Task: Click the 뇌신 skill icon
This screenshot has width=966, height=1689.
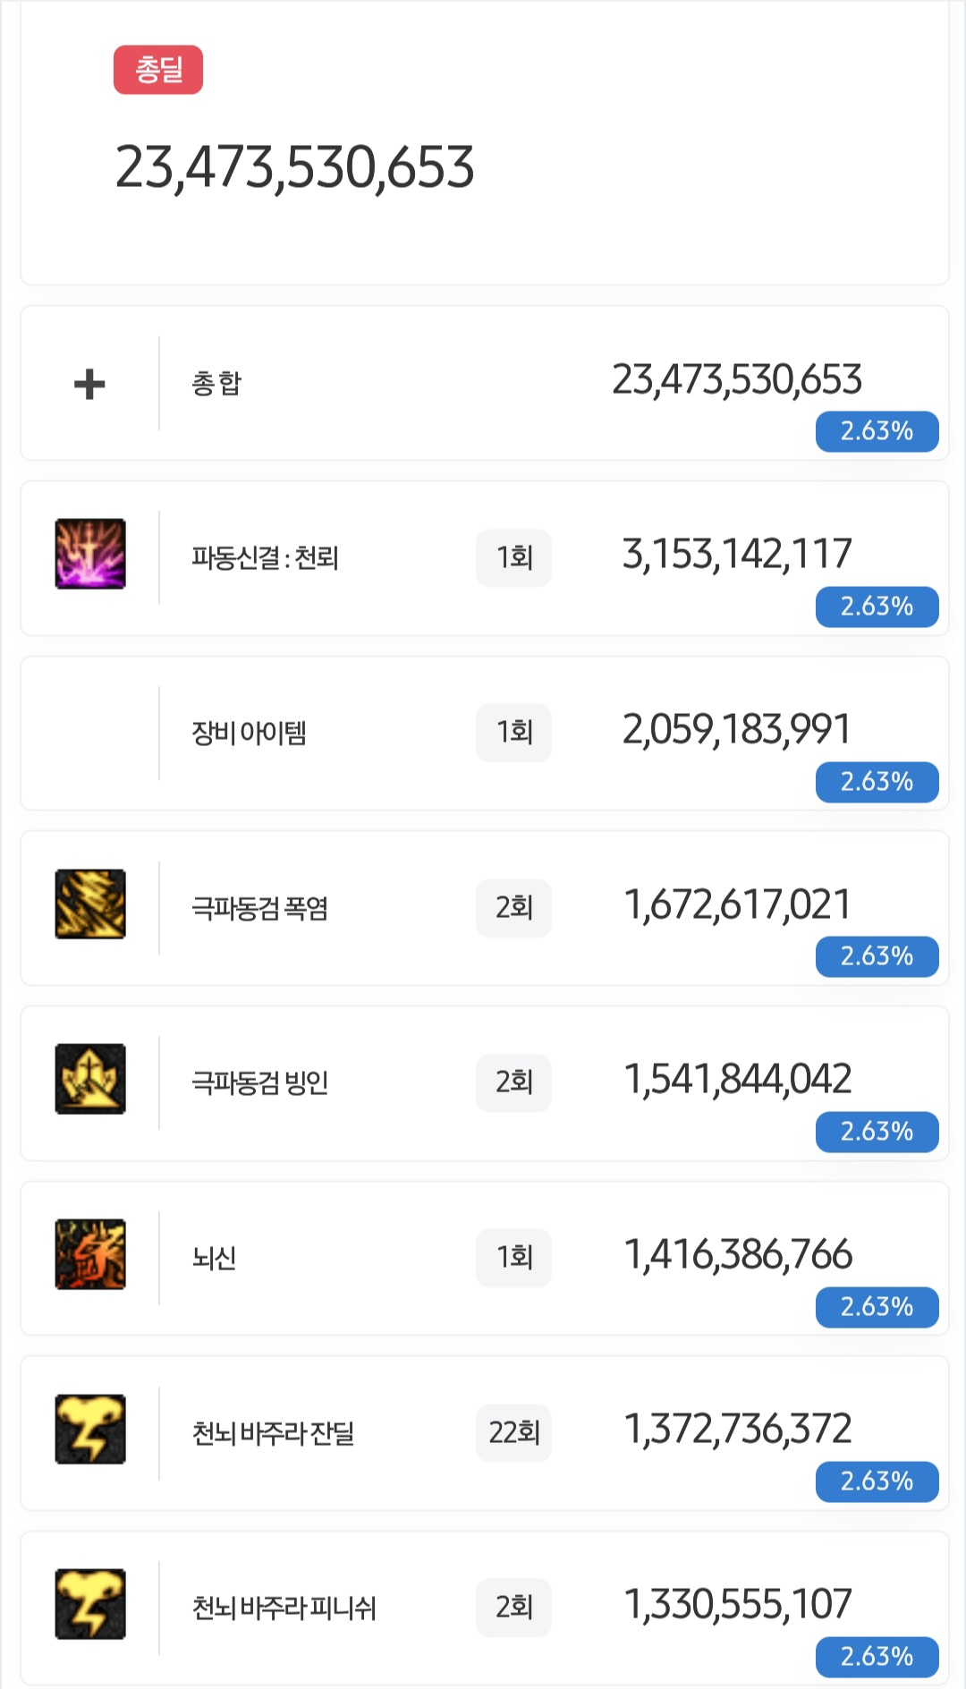Action: 90,1254
